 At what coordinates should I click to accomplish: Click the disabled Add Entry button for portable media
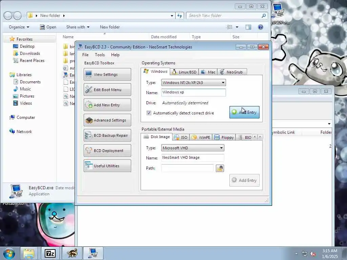(244, 180)
